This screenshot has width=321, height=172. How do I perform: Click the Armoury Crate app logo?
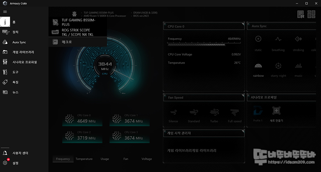tap(5, 4)
